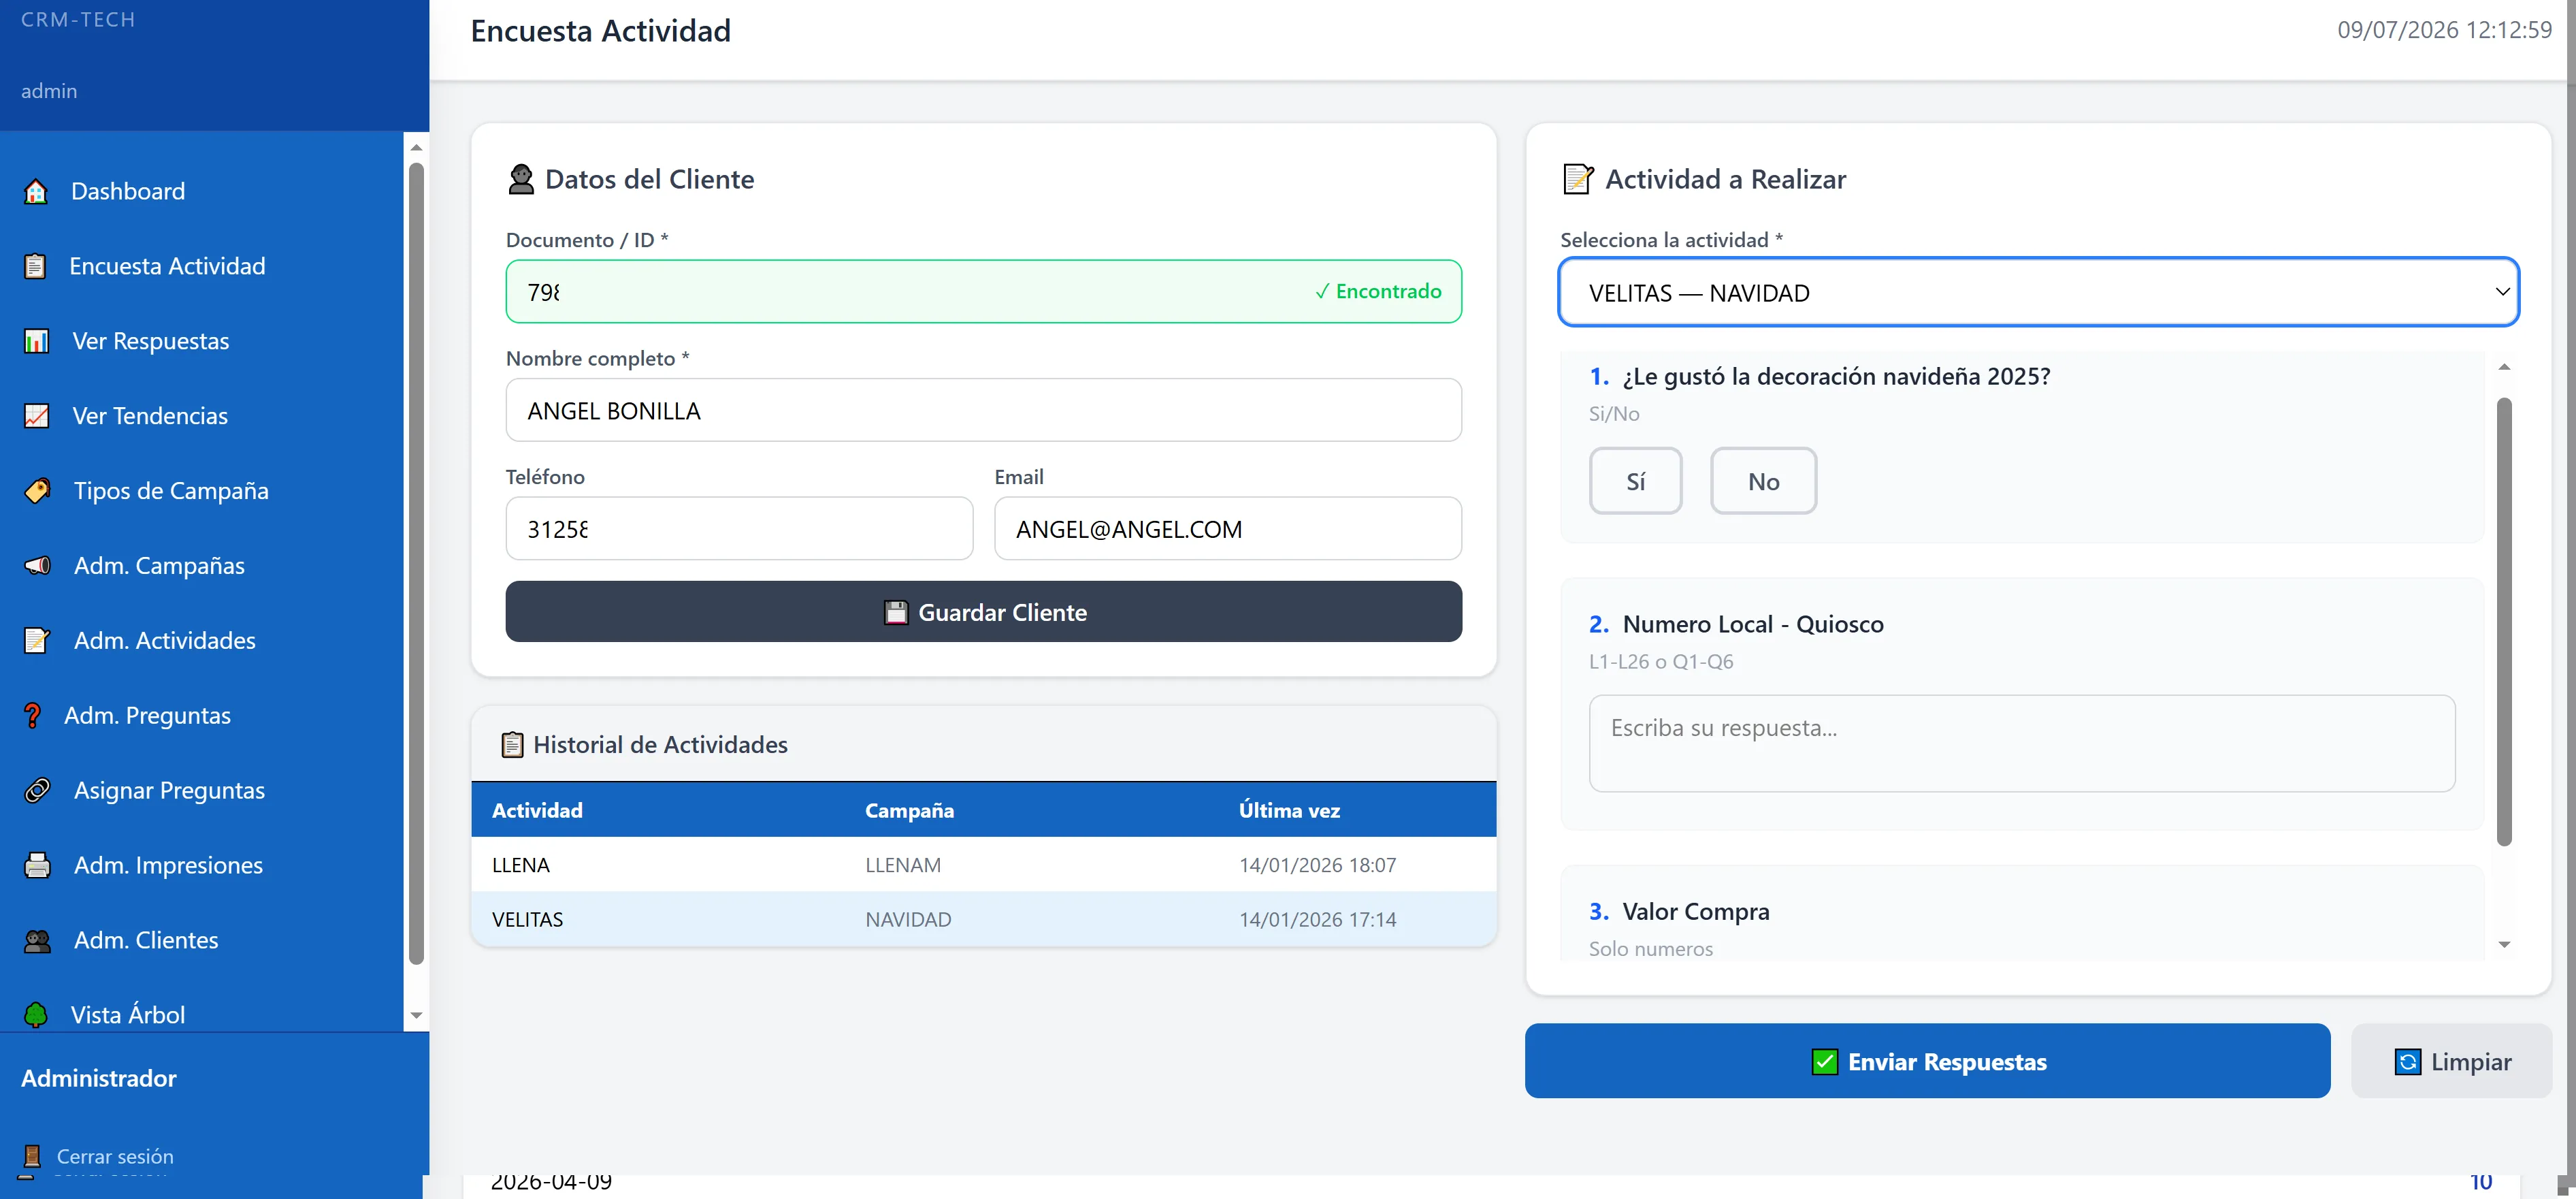2576x1199 pixels.
Task: Click the Ver Respuestas bar chart icon
Action: click(x=37, y=341)
